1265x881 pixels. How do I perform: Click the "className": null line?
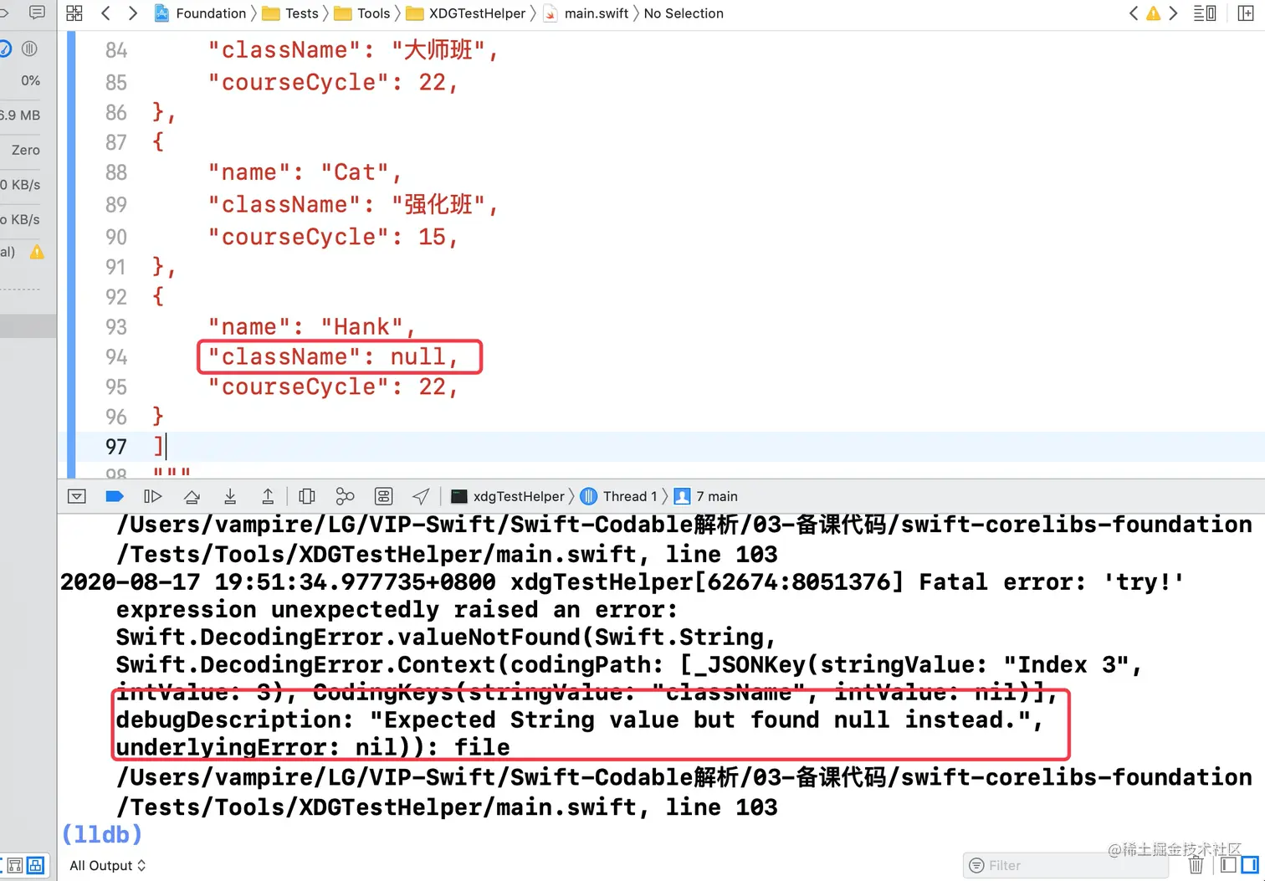(333, 357)
